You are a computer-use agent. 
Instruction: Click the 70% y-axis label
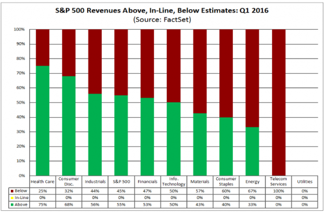pos(21,73)
